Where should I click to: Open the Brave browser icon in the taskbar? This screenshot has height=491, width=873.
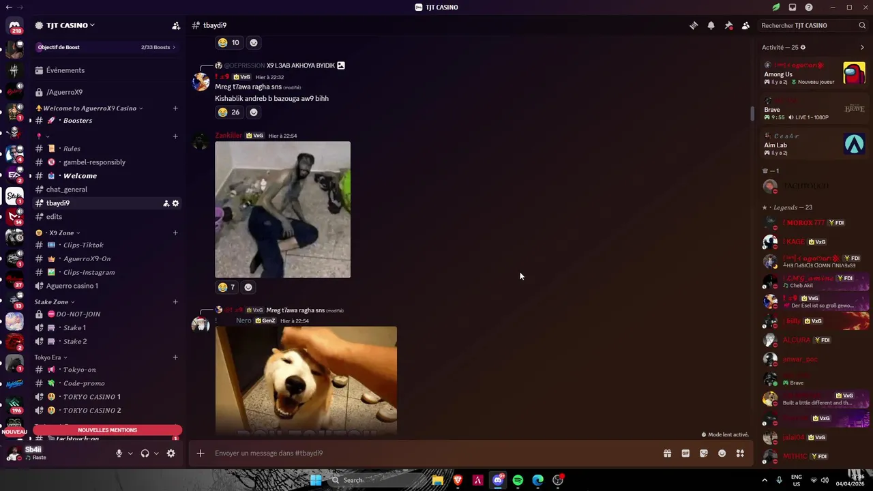click(458, 480)
